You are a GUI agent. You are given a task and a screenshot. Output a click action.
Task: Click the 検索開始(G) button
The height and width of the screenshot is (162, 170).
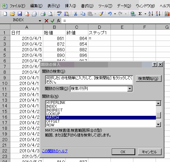pyautogui.click(x=148, y=79)
